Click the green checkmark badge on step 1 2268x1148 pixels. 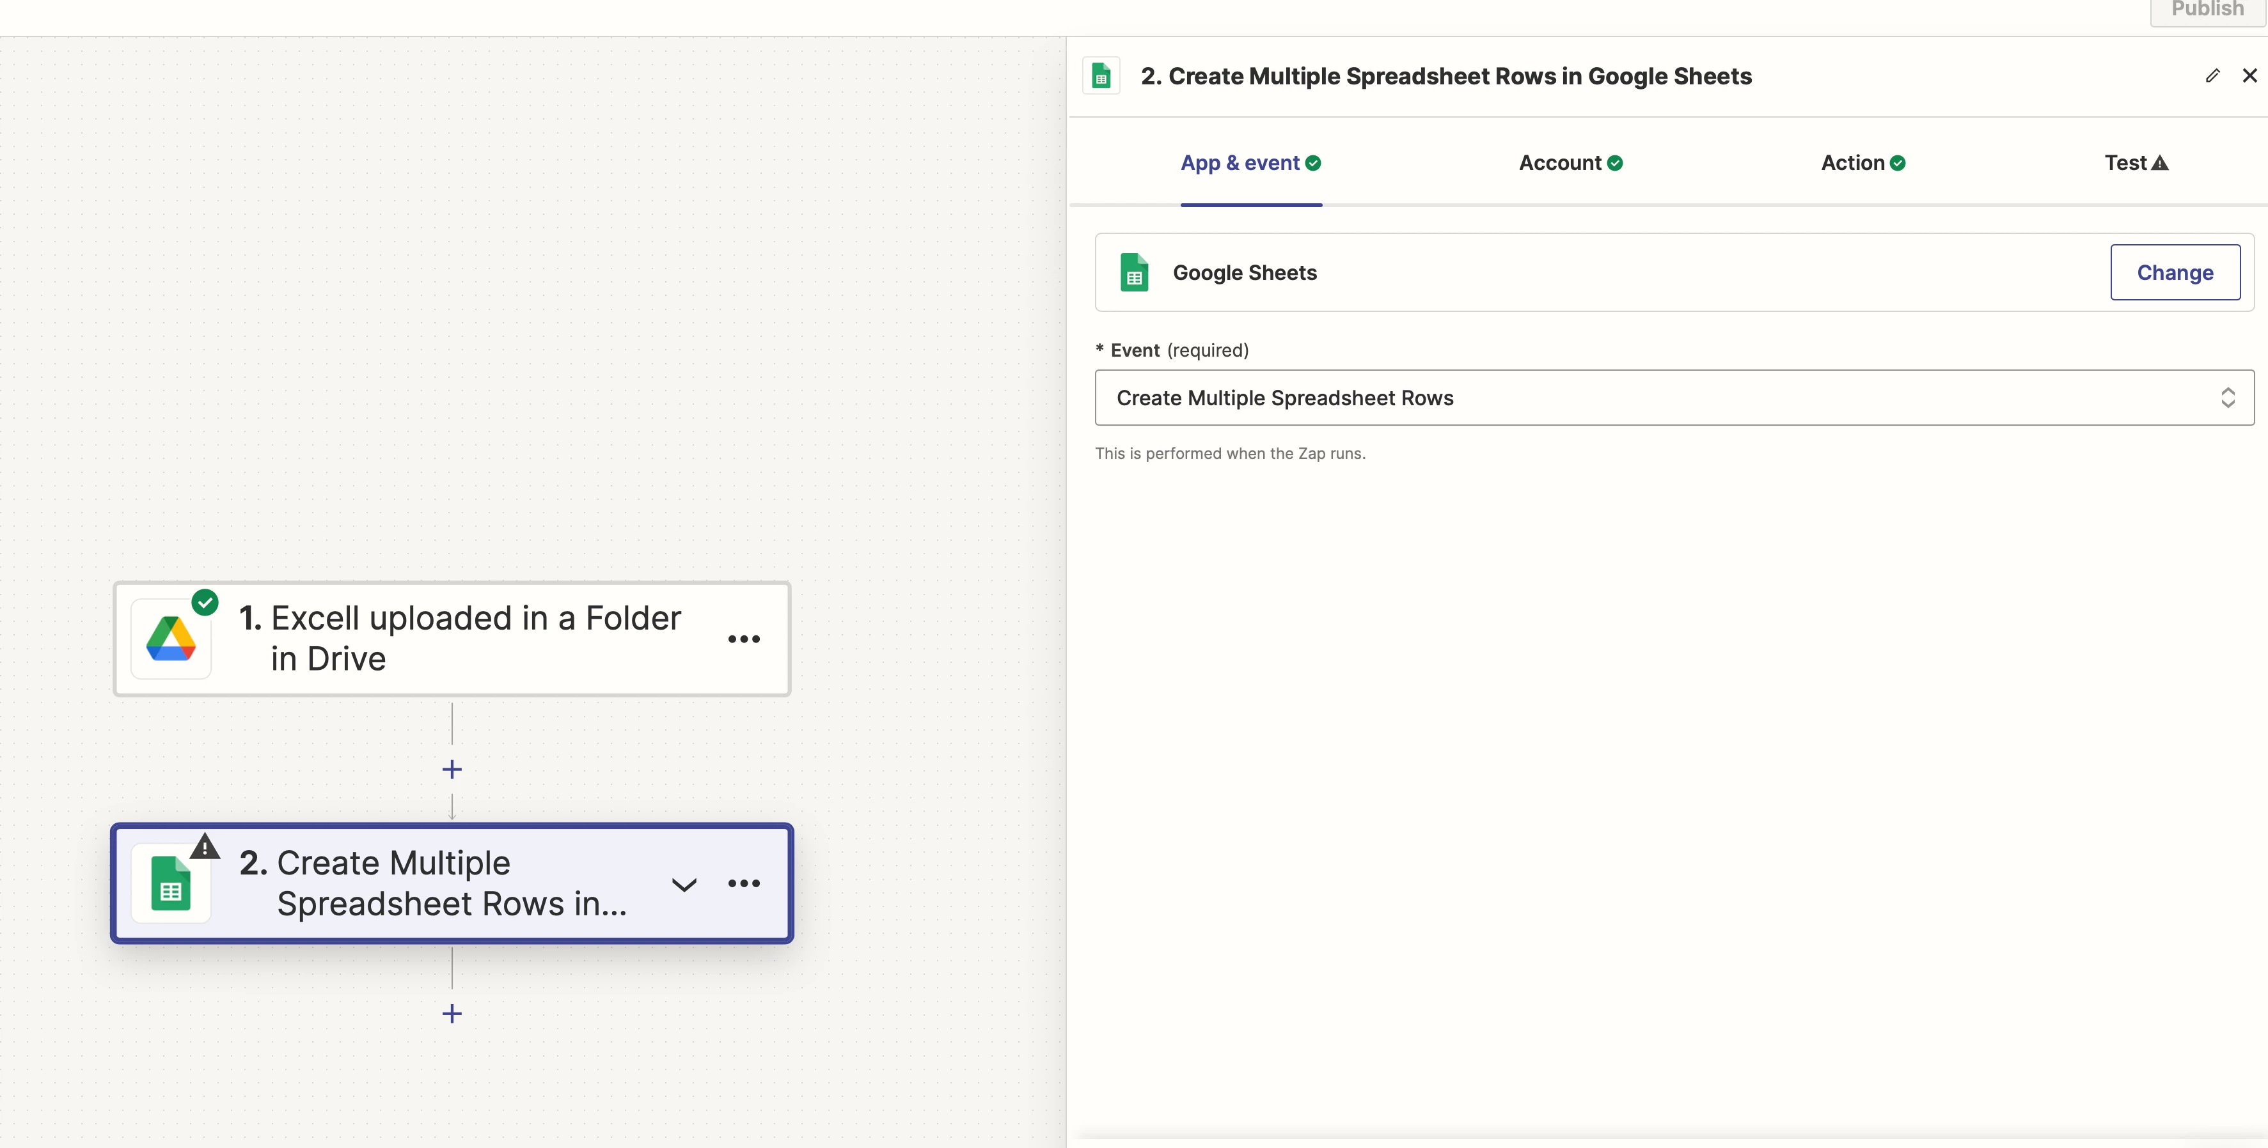pos(205,603)
